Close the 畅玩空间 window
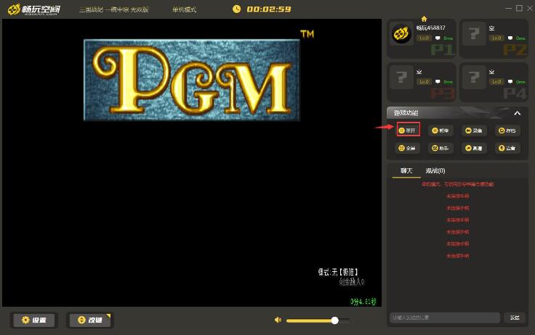This screenshot has width=535, height=335. (529, 8)
